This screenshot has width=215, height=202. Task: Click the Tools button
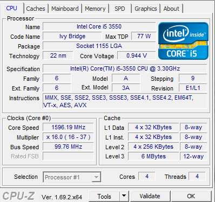click(104, 196)
